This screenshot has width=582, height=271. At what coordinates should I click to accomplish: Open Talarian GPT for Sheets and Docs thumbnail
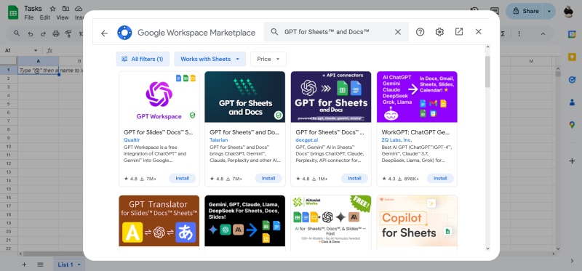pyautogui.click(x=245, y=97)
